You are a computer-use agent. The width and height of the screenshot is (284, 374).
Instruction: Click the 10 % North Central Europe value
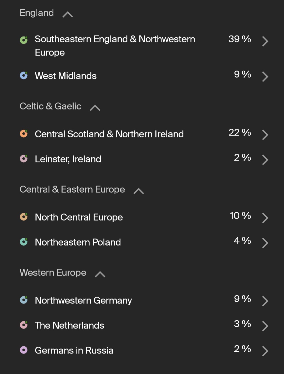point(240,216)
